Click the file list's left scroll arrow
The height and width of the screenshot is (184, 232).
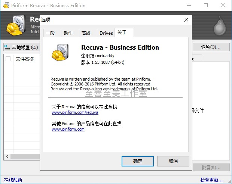pos(7,156)
